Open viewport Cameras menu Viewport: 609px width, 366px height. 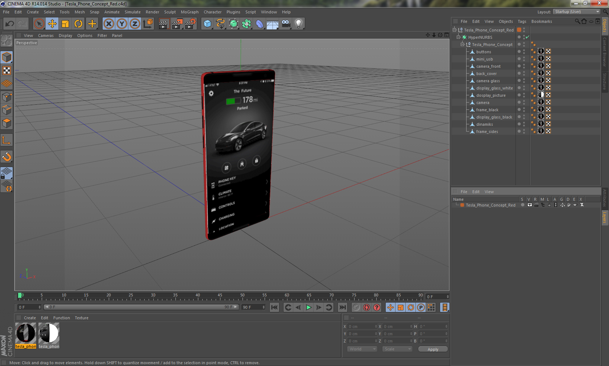[x=46, y=36]
